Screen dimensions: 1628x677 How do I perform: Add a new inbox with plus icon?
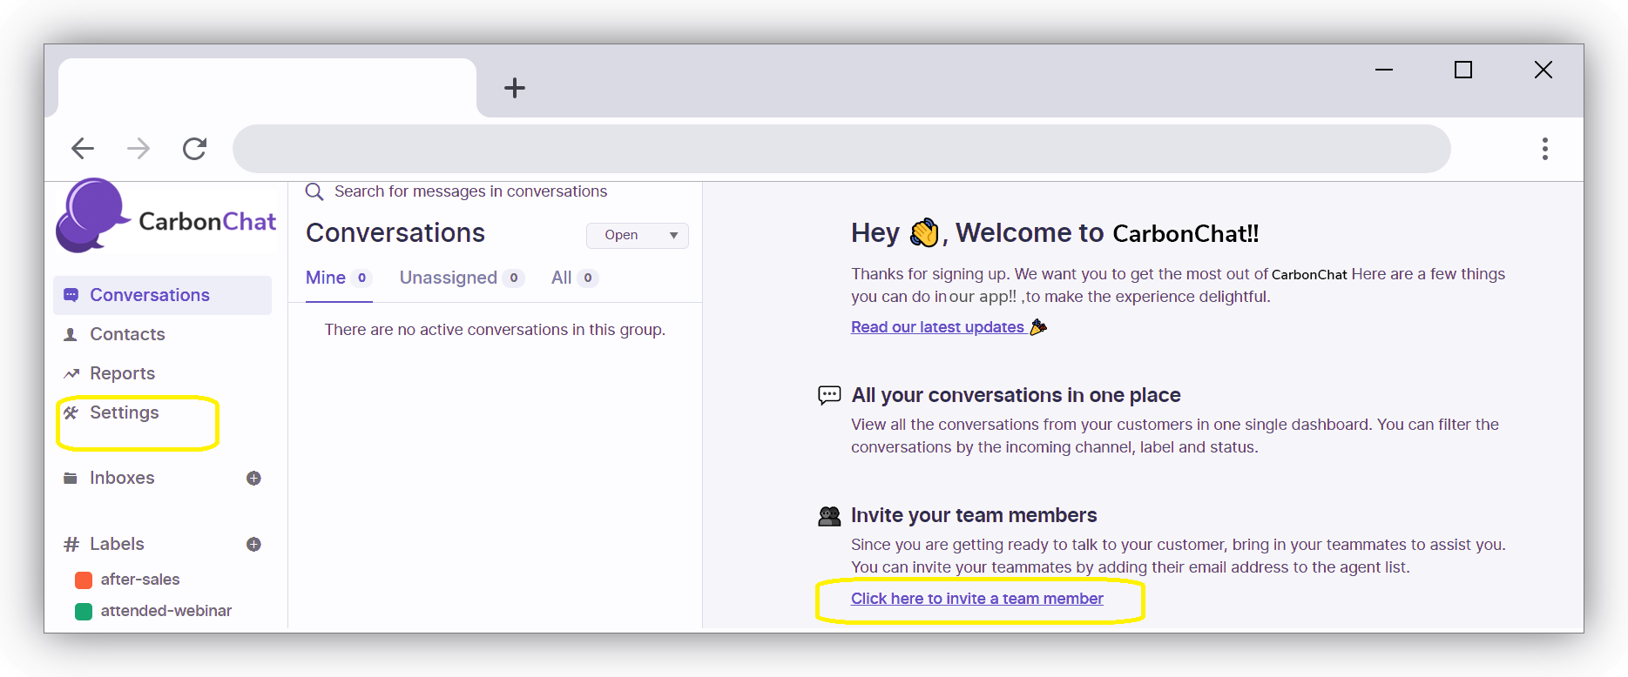tap(253, 478)
